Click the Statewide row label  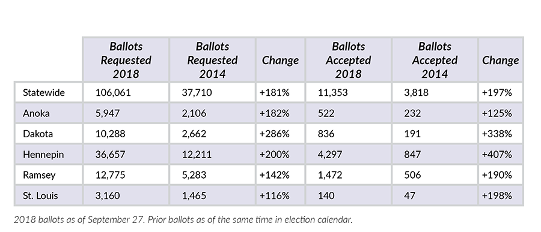click(x=44, y=92)
